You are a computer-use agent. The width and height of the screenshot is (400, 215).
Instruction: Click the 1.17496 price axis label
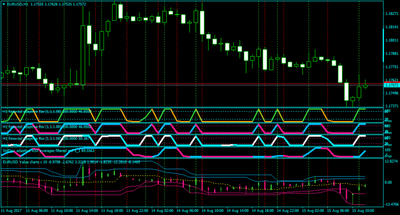point(391,93)
